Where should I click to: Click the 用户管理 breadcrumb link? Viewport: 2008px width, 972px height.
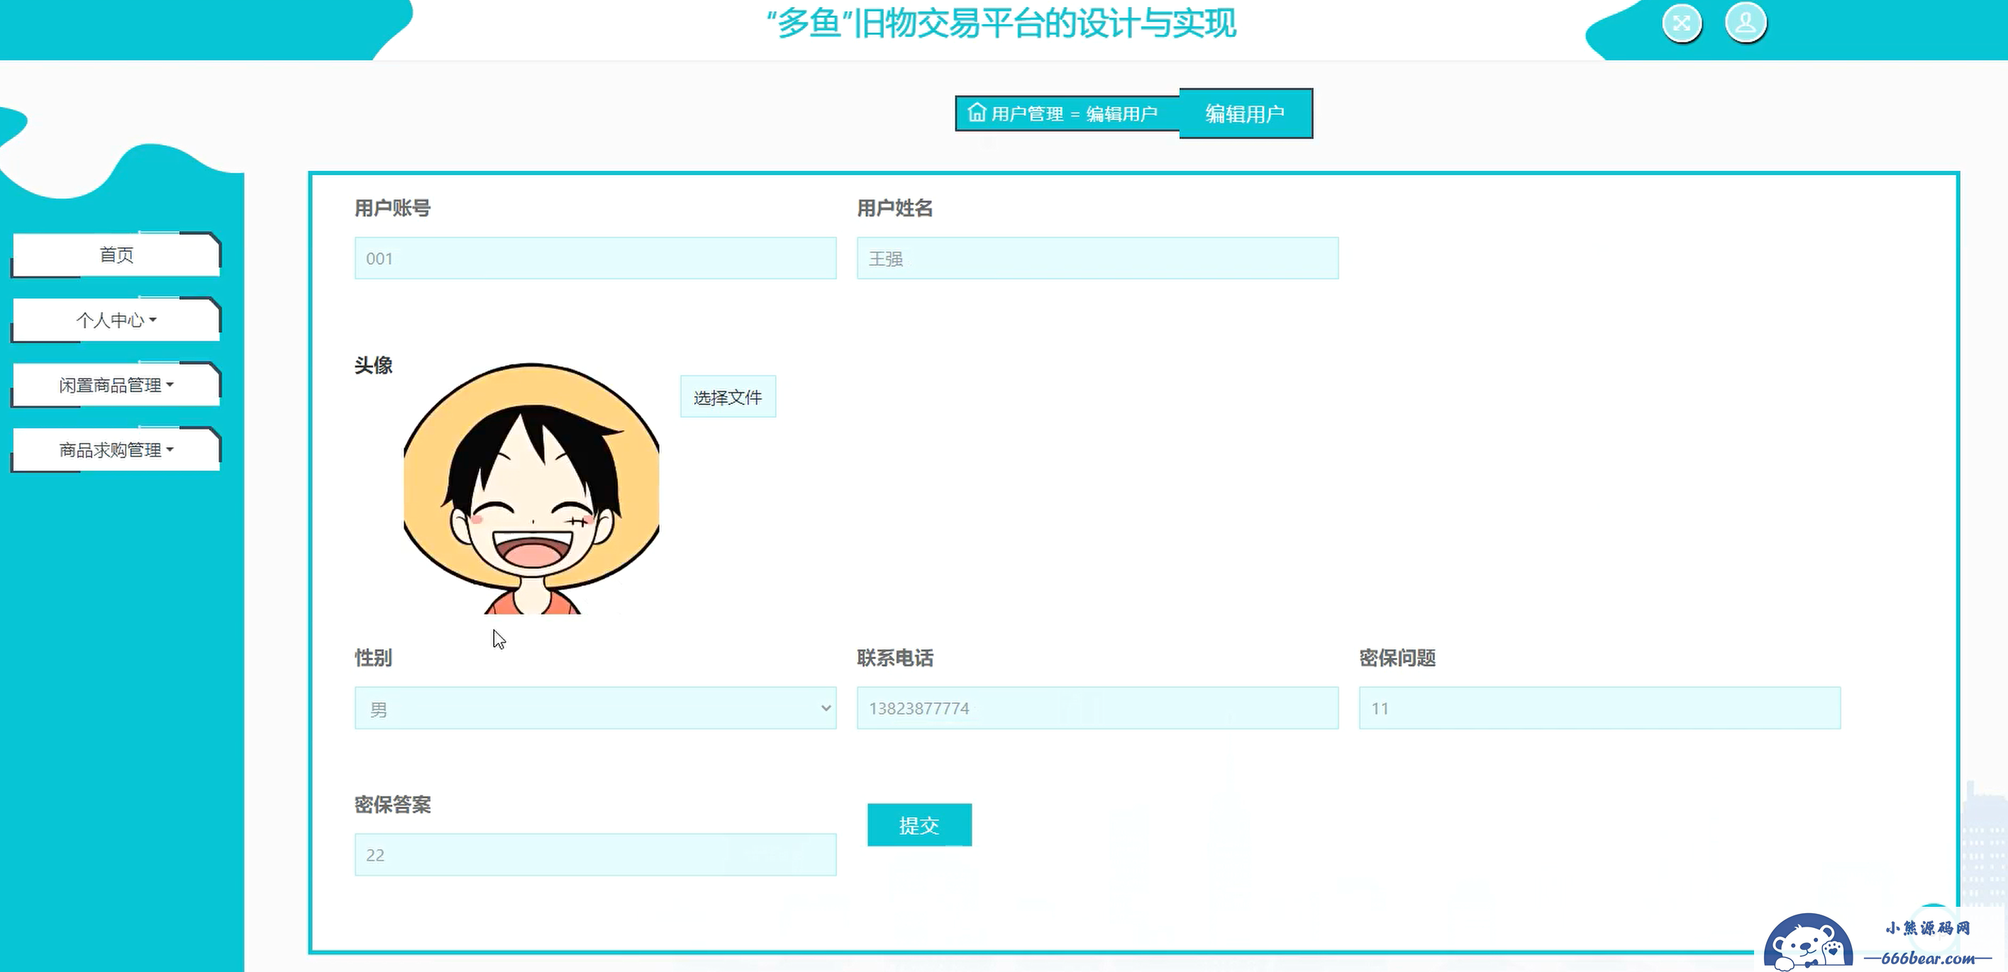point(1026,113)
